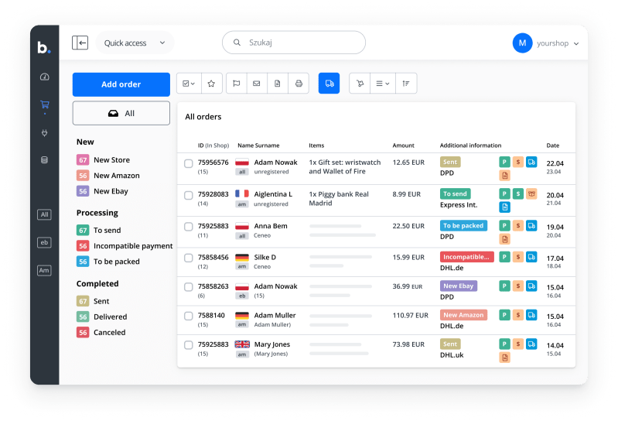Click order ID 75858456
This screenshot has width=618, height=421.
(x=213, y=257)
